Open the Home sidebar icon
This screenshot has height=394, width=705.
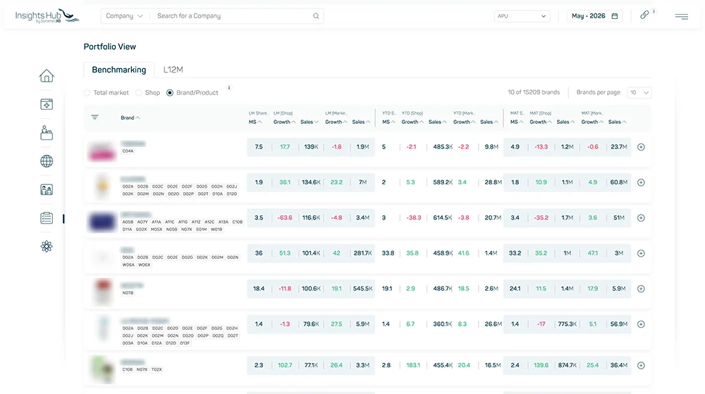[47, 76]
